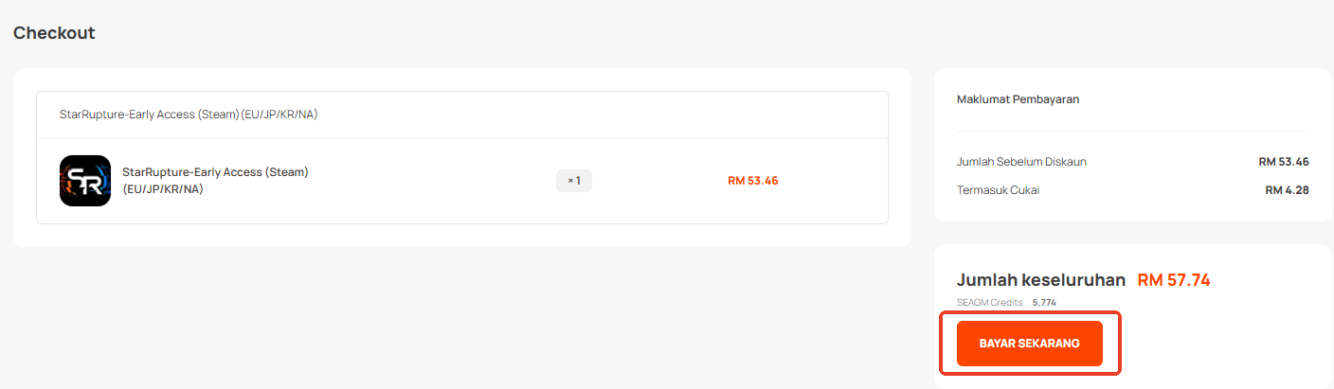The width and height of the screenshot is (1334, 389).
Task: Click the RM 4.28 tax amount
Action: (x=1287, y=190)
